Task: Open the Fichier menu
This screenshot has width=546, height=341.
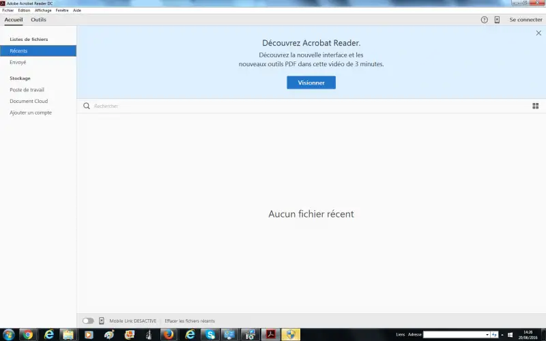Action: (8, 10)
